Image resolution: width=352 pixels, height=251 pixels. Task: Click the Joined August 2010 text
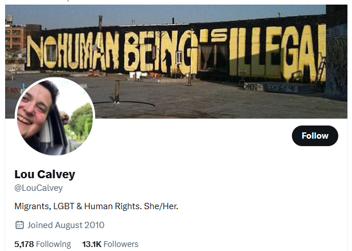[66, 225]
